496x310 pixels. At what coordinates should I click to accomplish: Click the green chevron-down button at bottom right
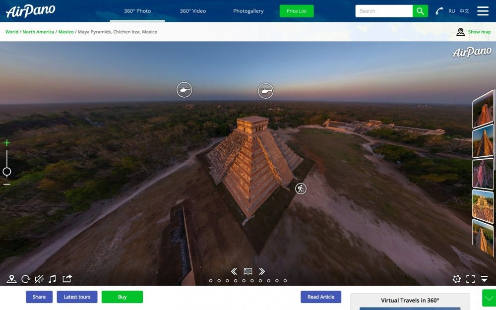pos(489,298)
